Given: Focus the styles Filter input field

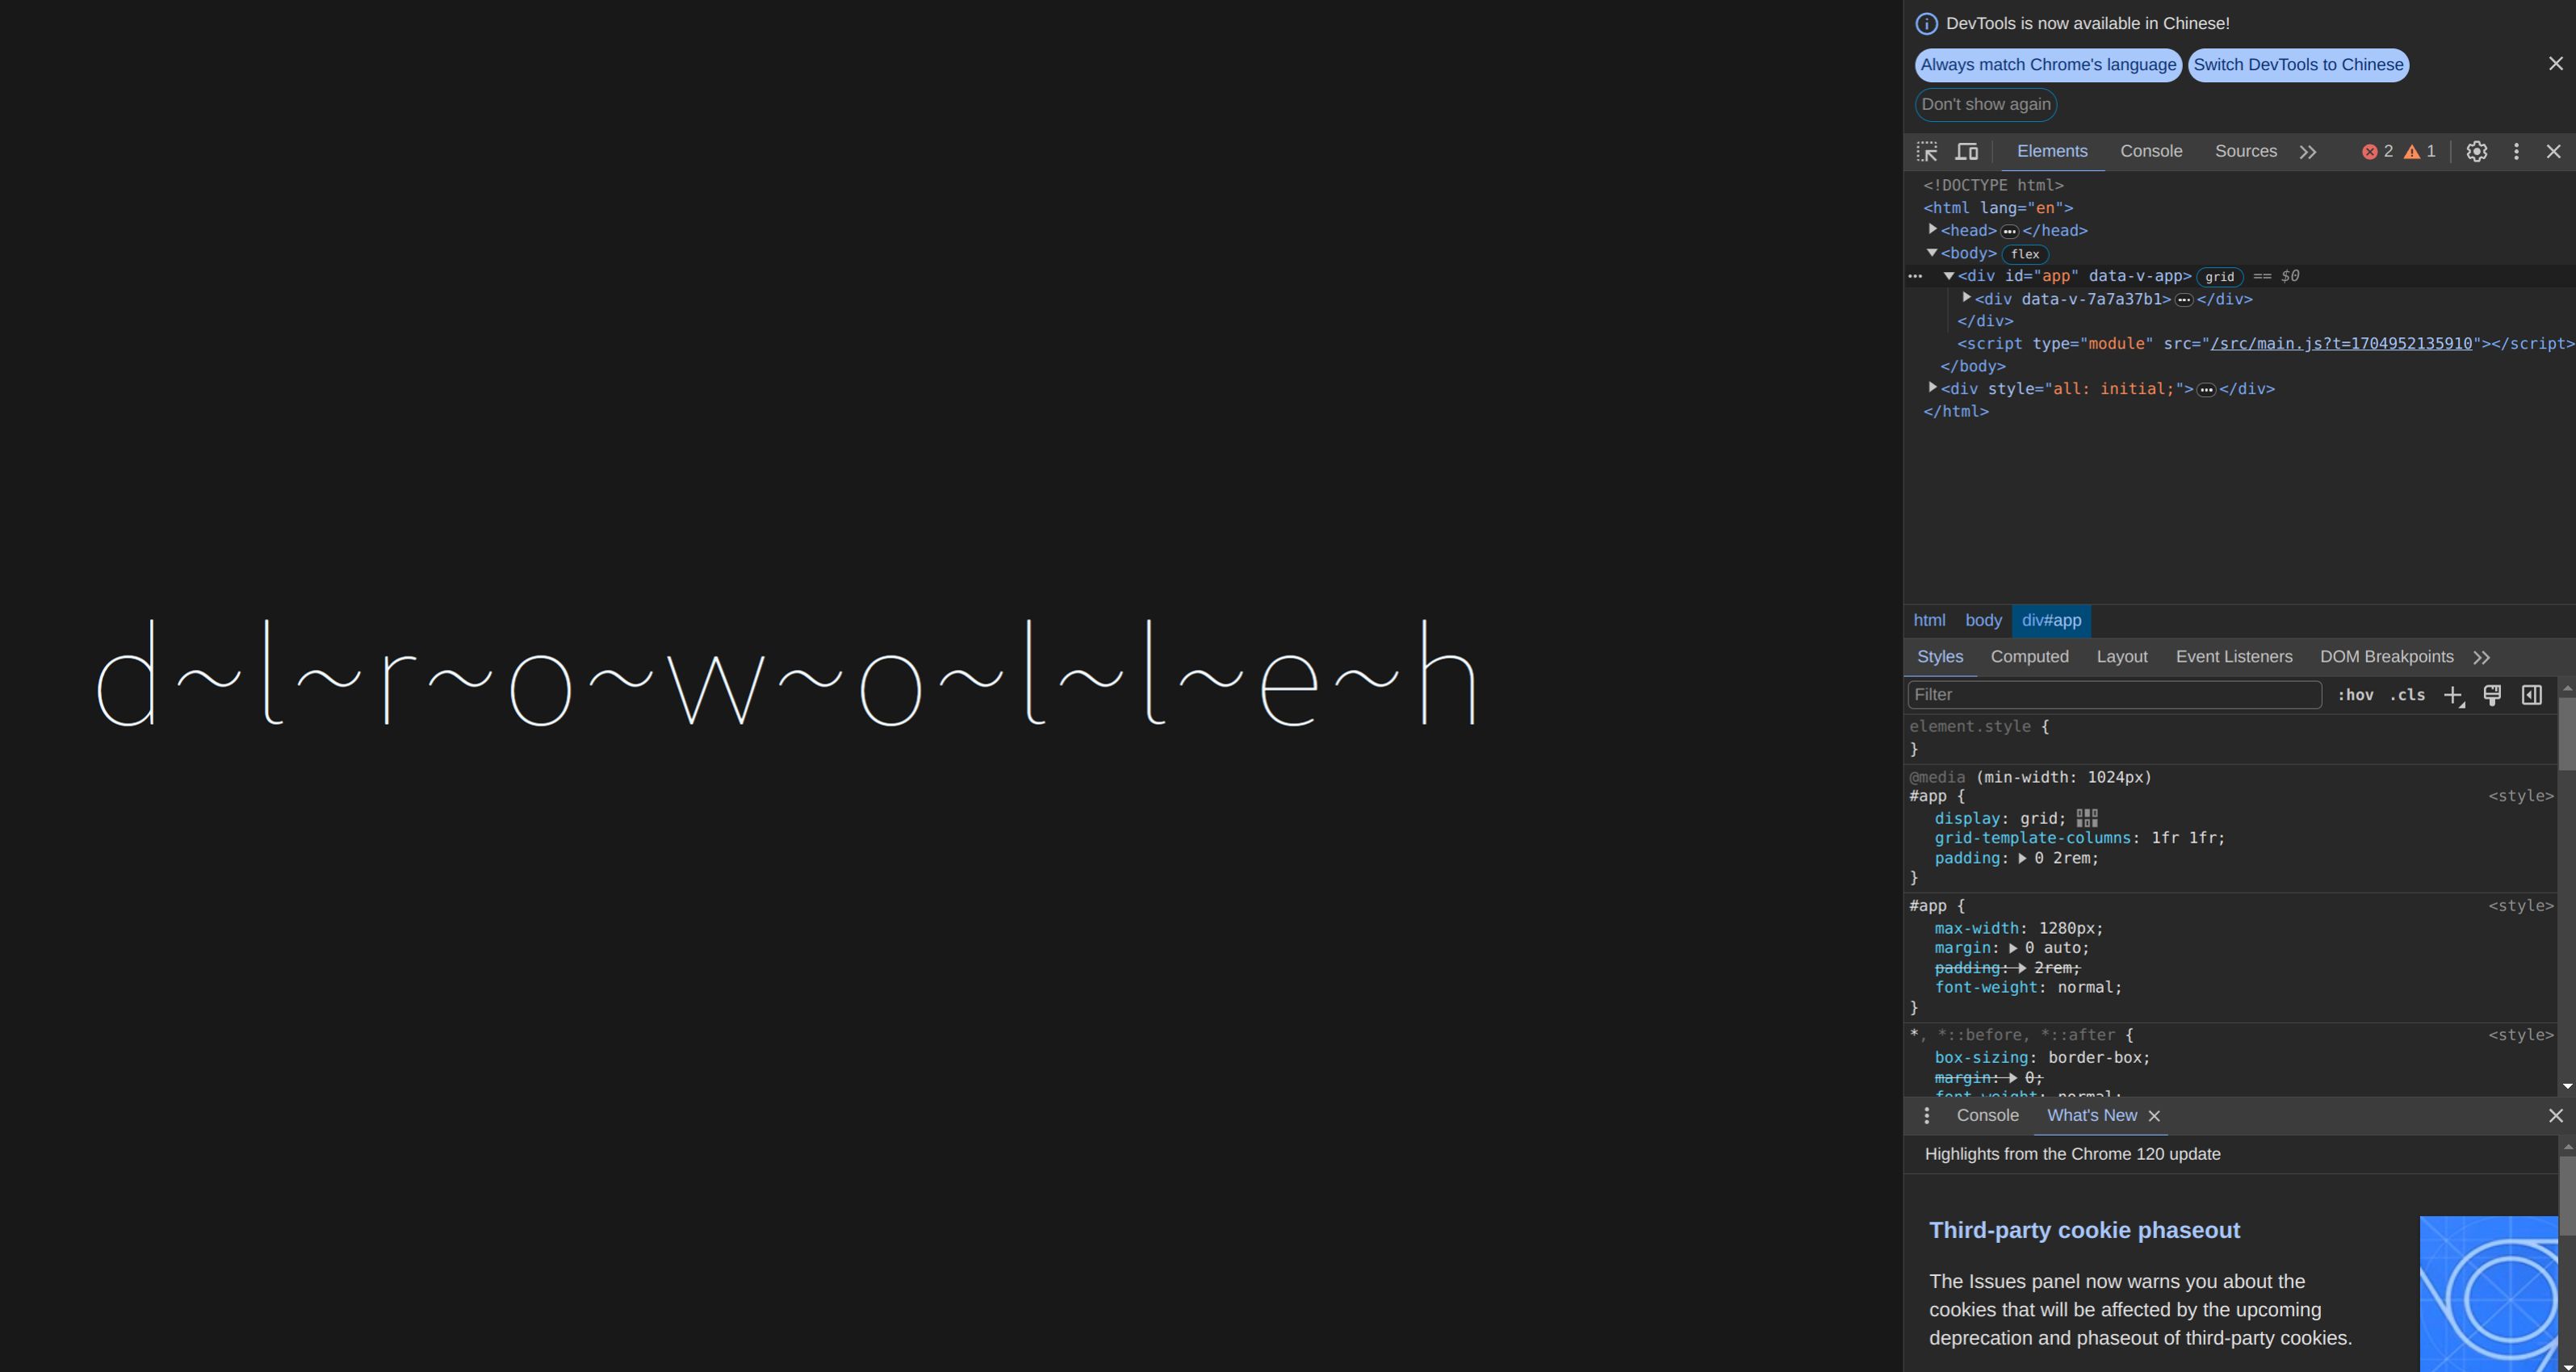Looking at the screenshot, I should (2113, 695).
